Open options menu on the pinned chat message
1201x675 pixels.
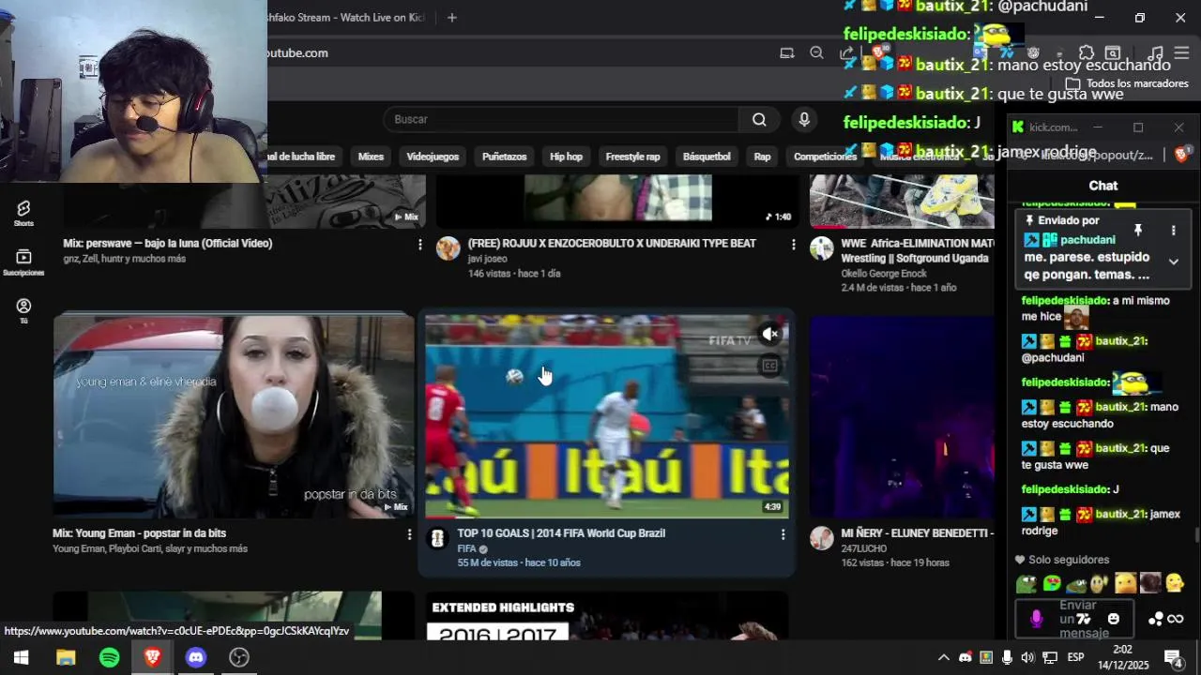1173,231
